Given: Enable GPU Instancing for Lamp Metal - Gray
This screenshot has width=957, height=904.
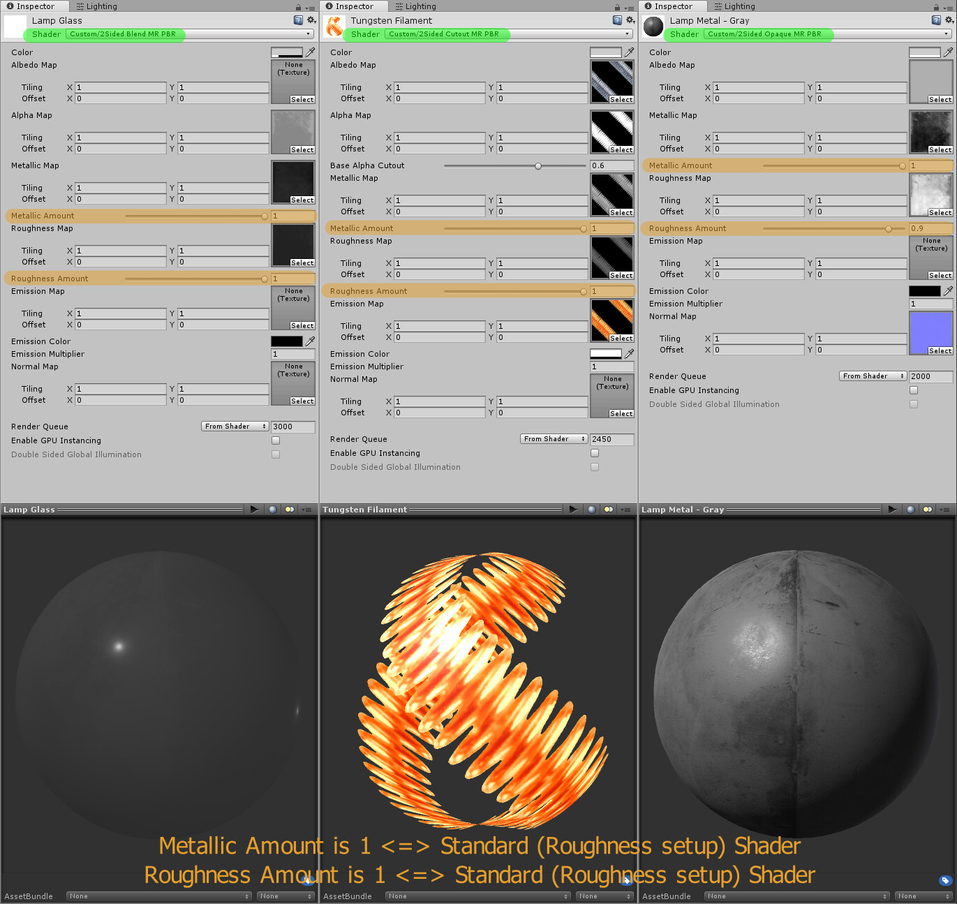Looking at the screenshot, I should pyautogui.click(x=914, y=390).
